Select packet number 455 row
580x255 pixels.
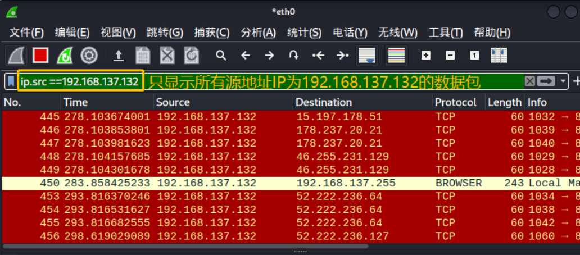291,223
